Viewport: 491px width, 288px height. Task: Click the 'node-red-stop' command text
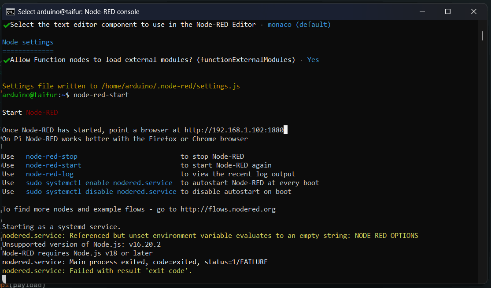tap(52, 157)
